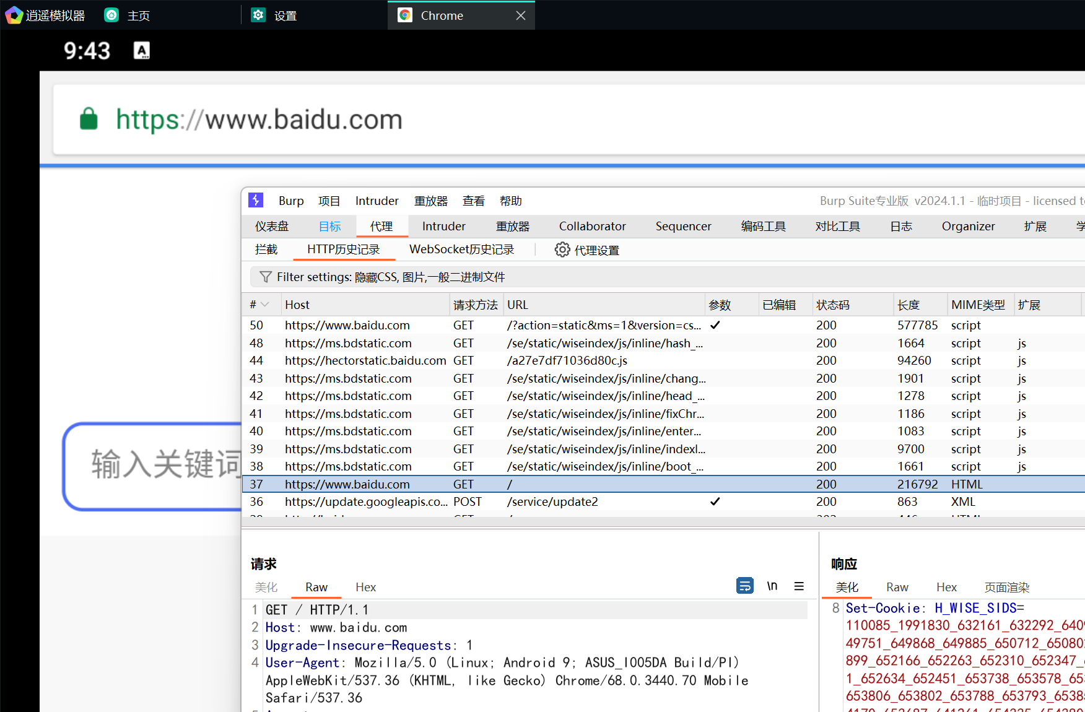
Task: Switch to the Collaborator tab
Action: pyautogui.click(x=592, y=226)
